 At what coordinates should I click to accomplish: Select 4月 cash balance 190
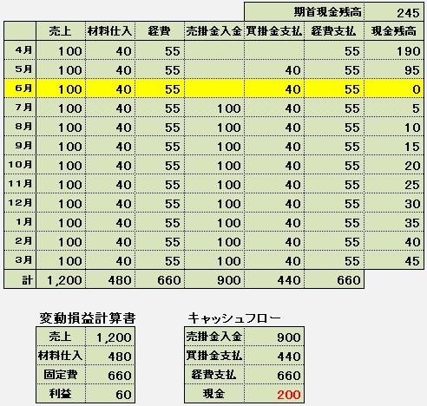coord(394,50)
